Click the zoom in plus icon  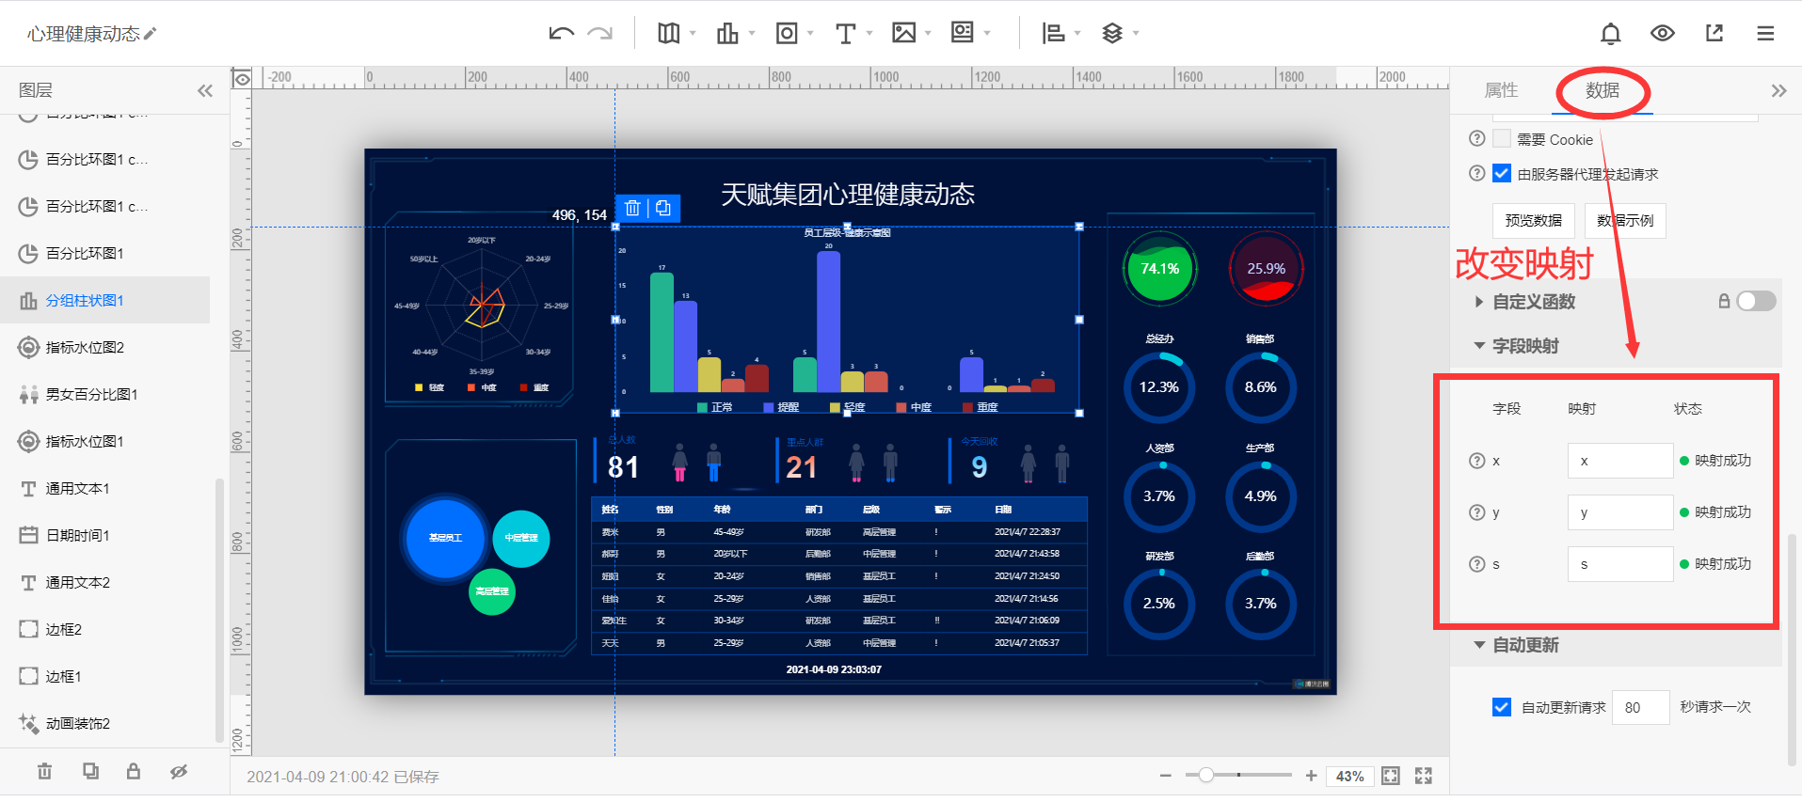point(1311,776)
